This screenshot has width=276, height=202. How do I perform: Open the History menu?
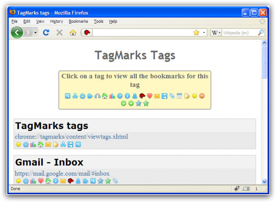point(57,22)
